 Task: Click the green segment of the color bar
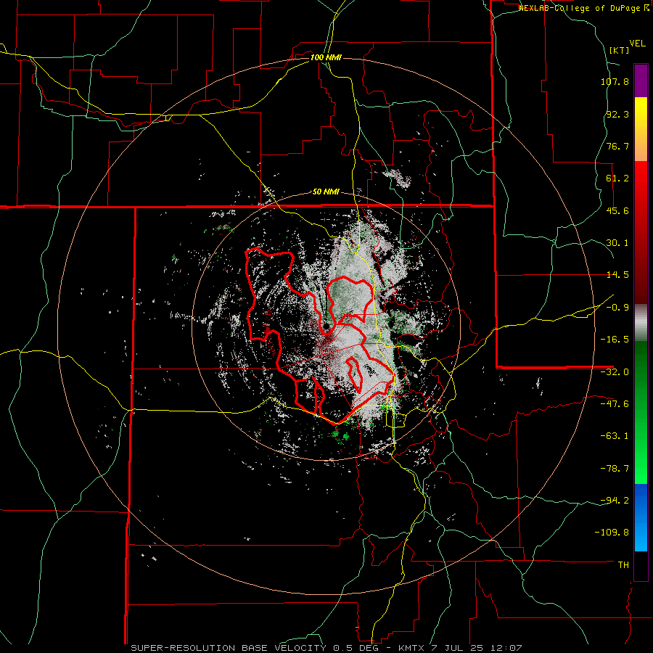[x=641, y=412]
